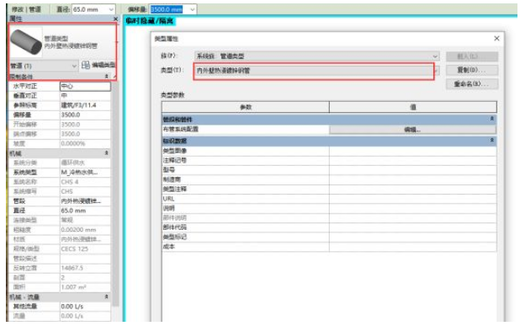Click the value 14867.5 in Properties
Image resolution: width=520 pixels, height=326 pixels.
click(x=85, y=268)
